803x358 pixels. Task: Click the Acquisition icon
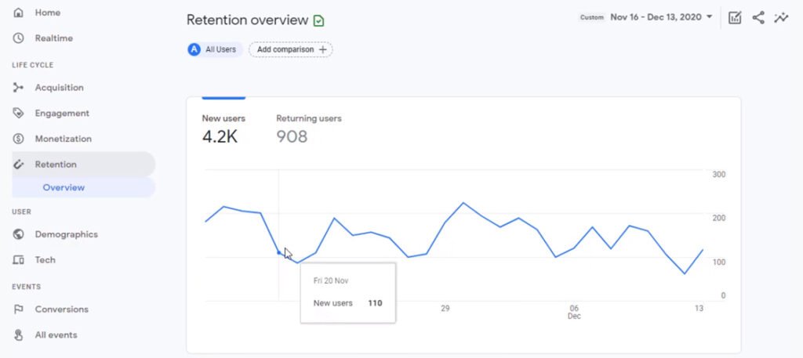19,88
